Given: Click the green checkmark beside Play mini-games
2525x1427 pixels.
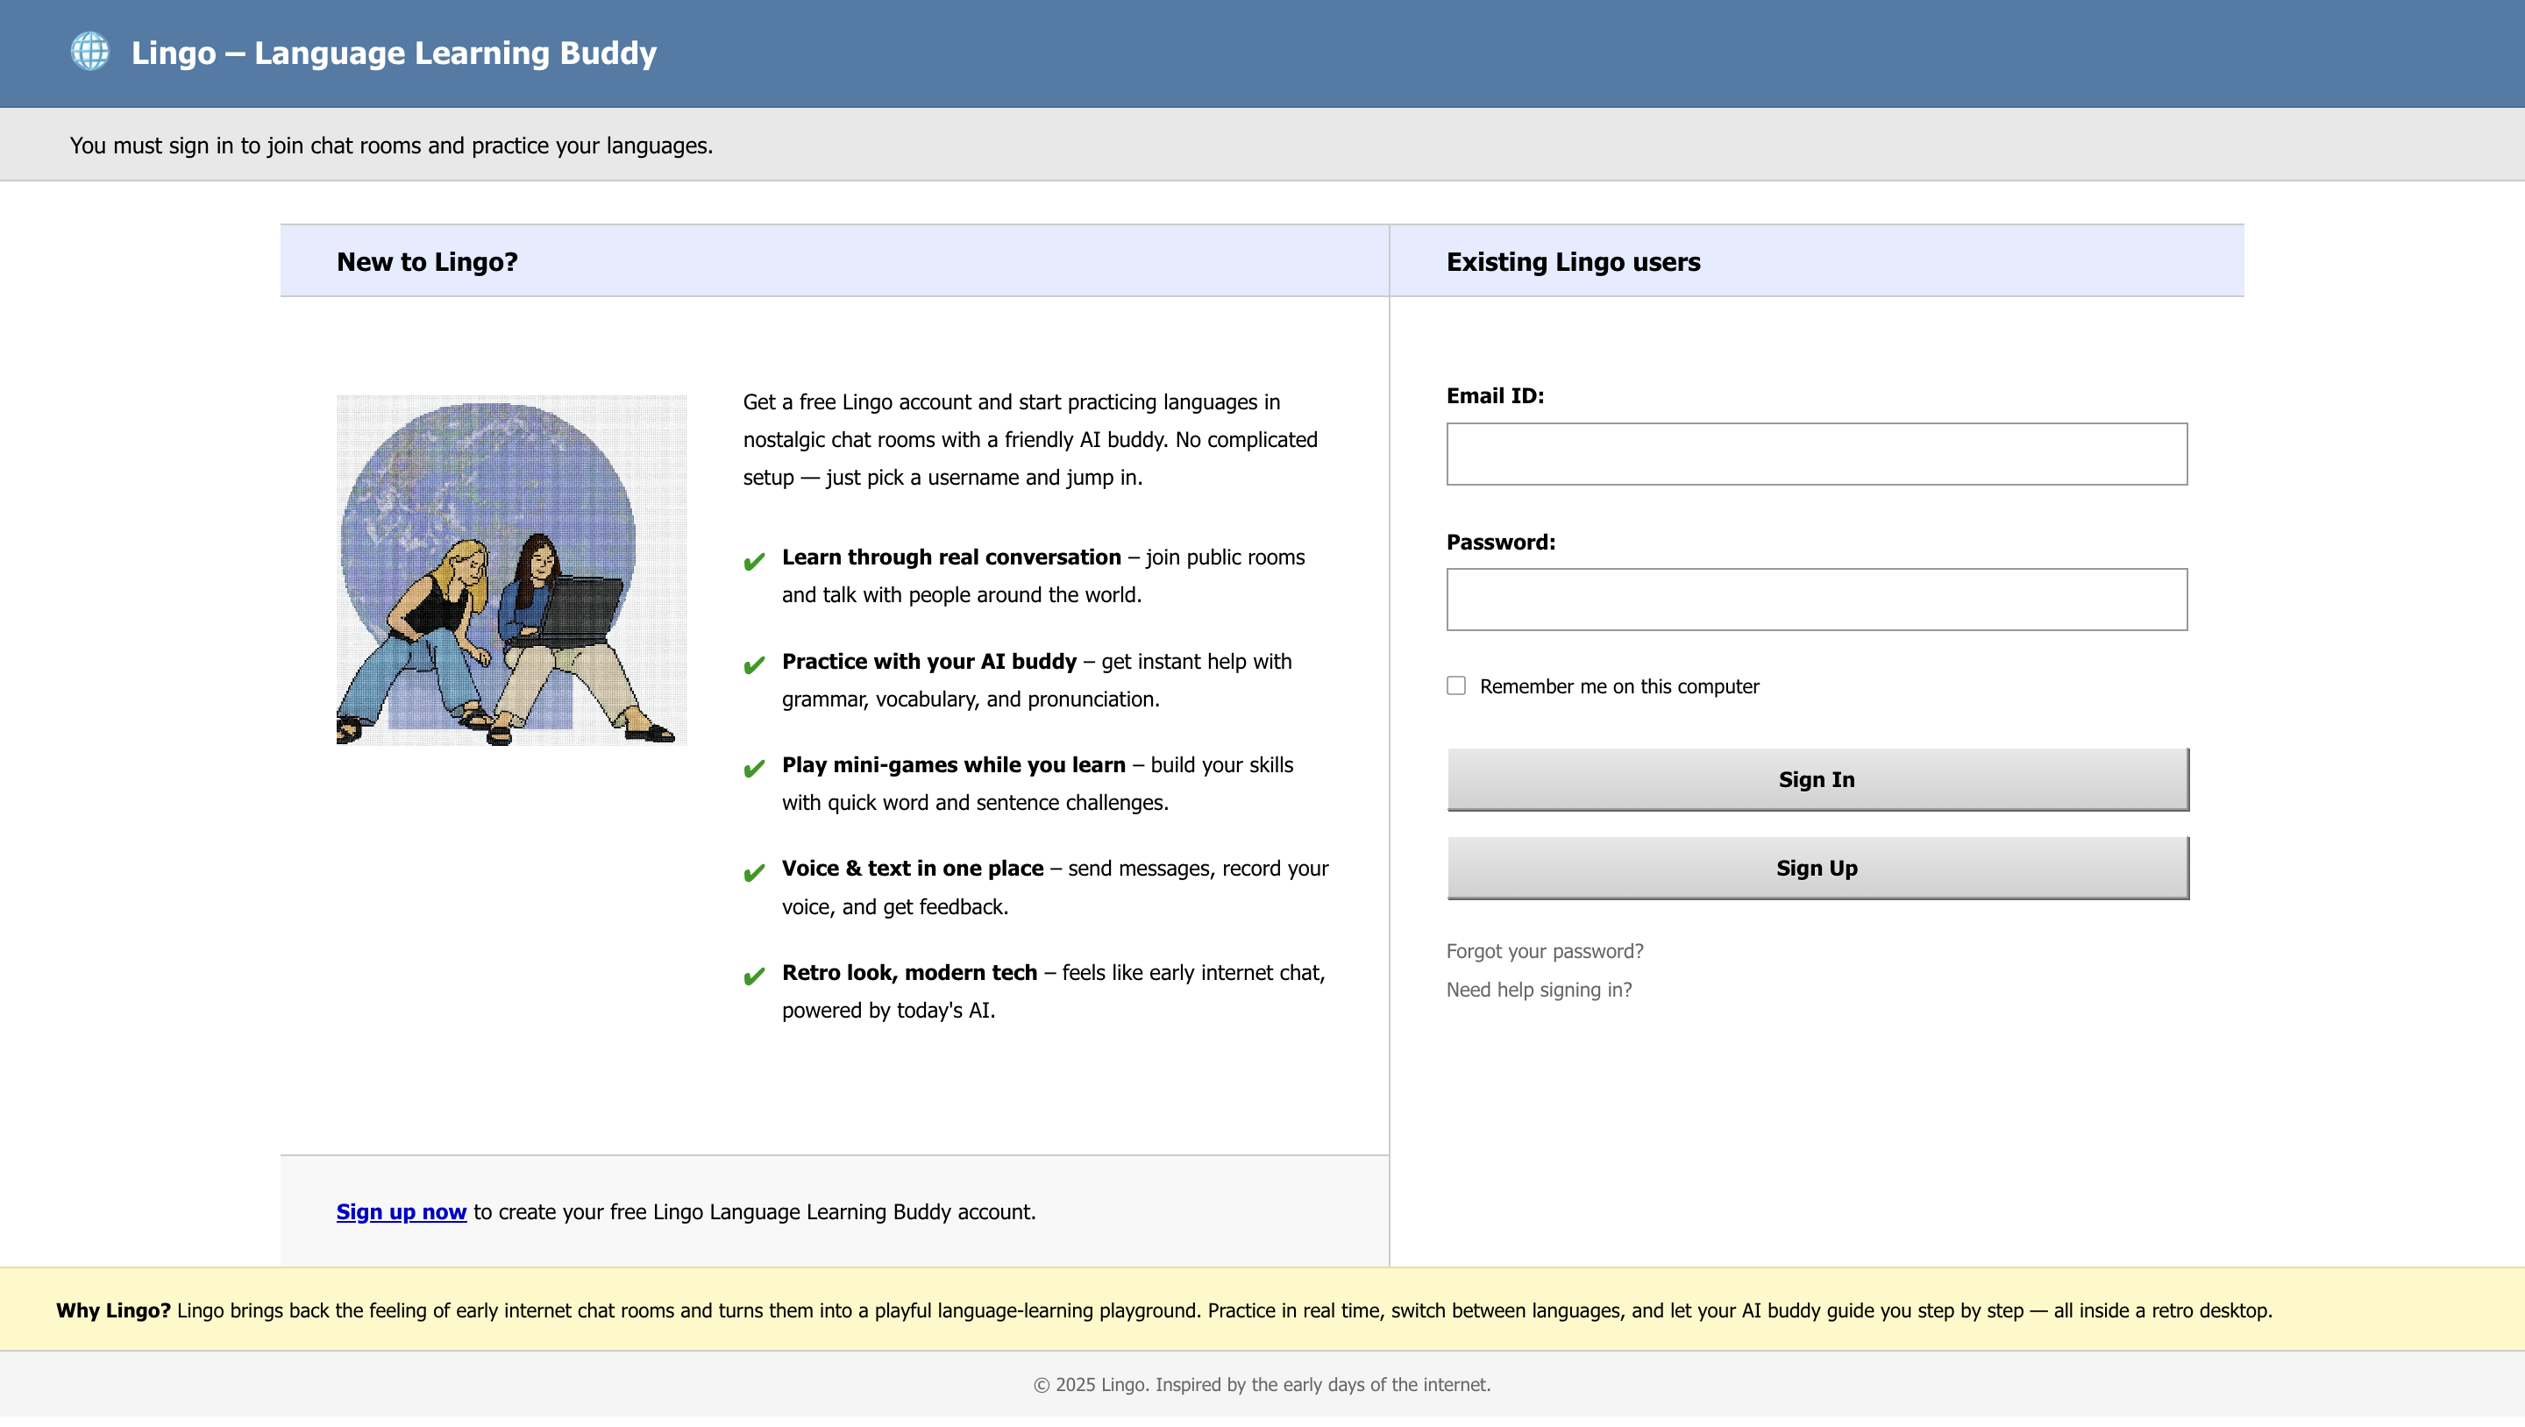Looking at the screenshot, I should (754, 770).
